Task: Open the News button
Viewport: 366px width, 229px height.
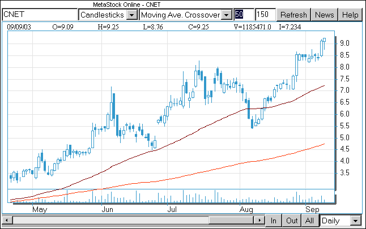Action: point(325,15)
